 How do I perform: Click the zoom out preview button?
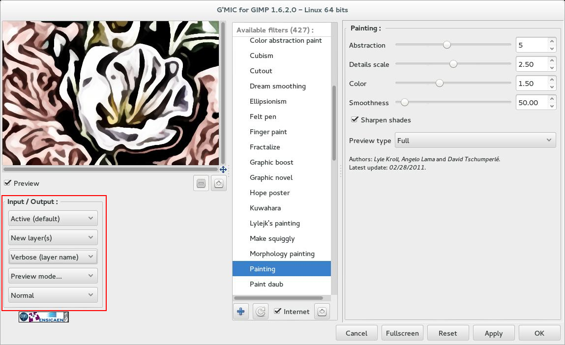click(201, 183)
